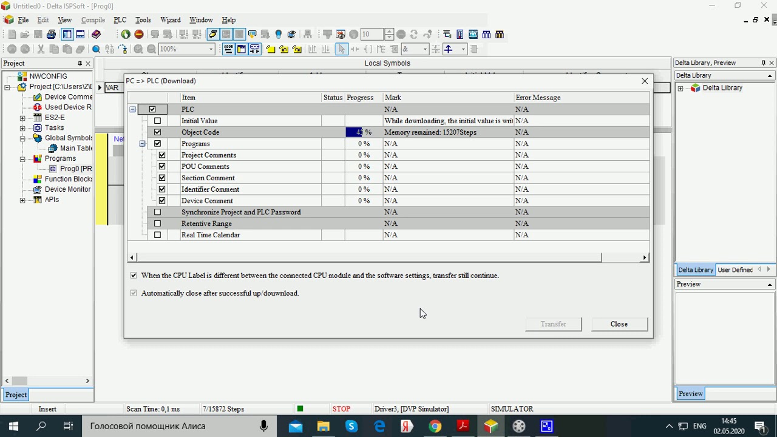
Task: Click the Function Blocks icon in tree
Action: [x=38, y=179]
